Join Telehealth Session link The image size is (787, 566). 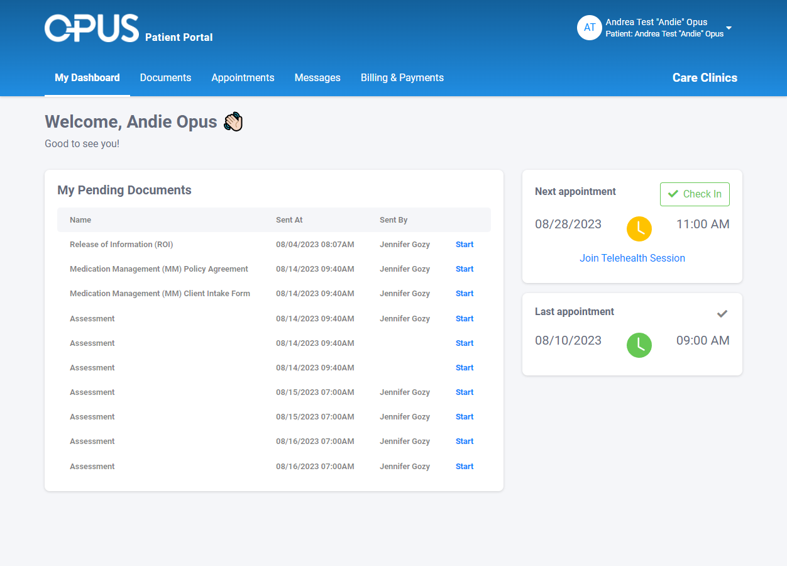[632, 258]
